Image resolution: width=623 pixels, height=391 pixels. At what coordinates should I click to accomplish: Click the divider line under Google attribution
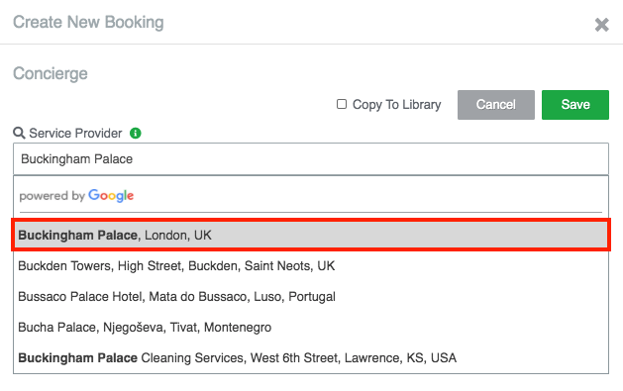tap(311, 213)
